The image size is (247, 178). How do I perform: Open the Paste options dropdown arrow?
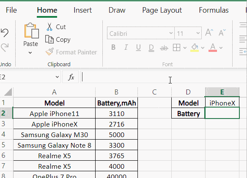[x=30, y=53]
